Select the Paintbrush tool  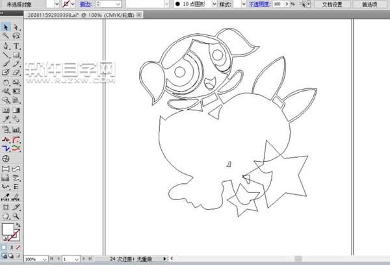(x=6, y=64)
